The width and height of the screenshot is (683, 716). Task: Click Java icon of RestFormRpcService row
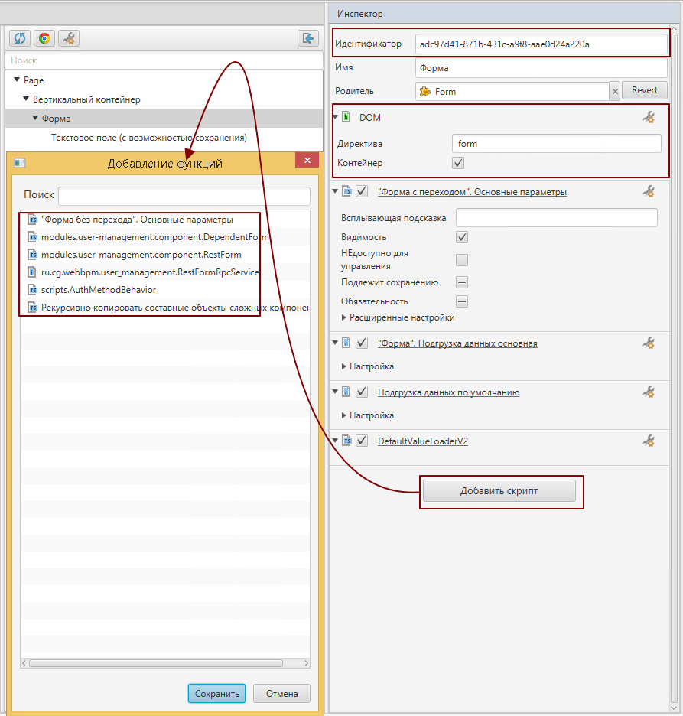[x=32, y=272]
